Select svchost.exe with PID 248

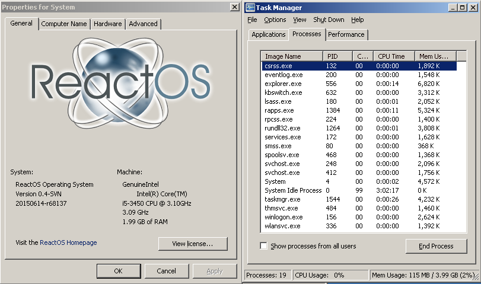pyautogui.click(x=359, y=164)
